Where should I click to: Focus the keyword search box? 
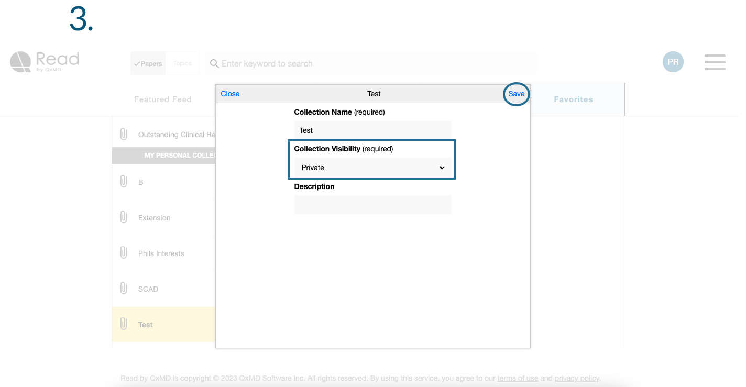[x=372, y=64]
